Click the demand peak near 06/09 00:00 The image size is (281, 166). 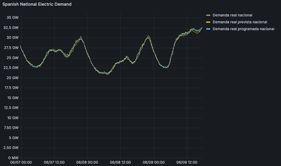point(148,36)
